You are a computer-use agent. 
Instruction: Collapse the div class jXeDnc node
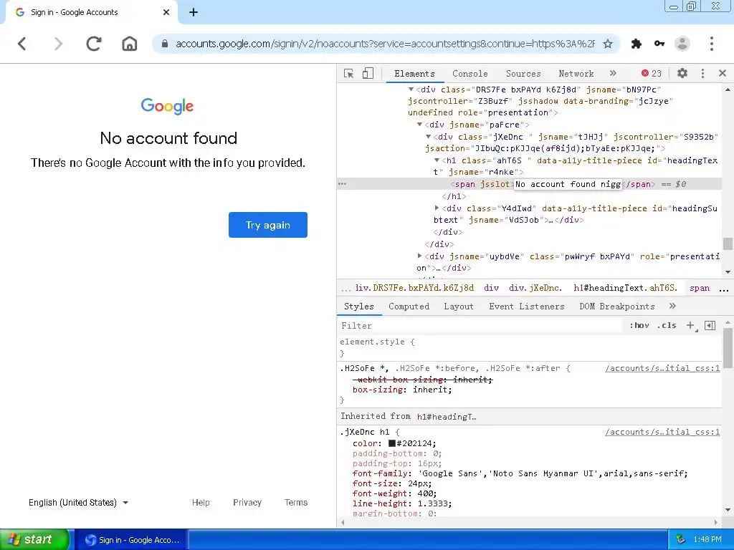429,137
